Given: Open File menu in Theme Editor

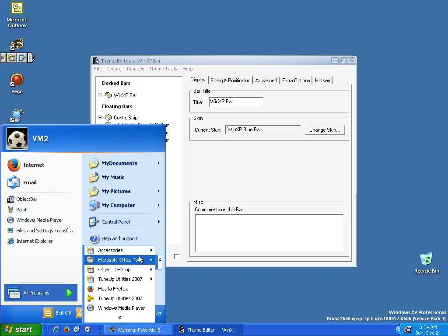Looking at the screenshot, I should click(x=98, y=69).
